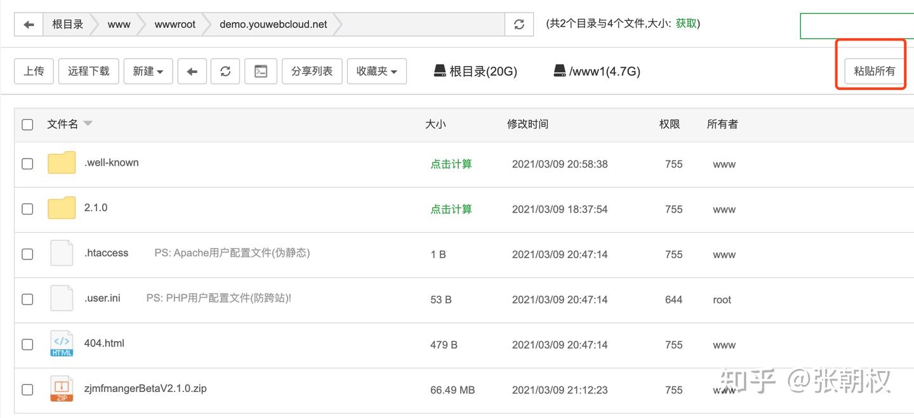Check the .htaccess file checkbox
This screenshot has width=914, height=418.
tap(27, 254)
